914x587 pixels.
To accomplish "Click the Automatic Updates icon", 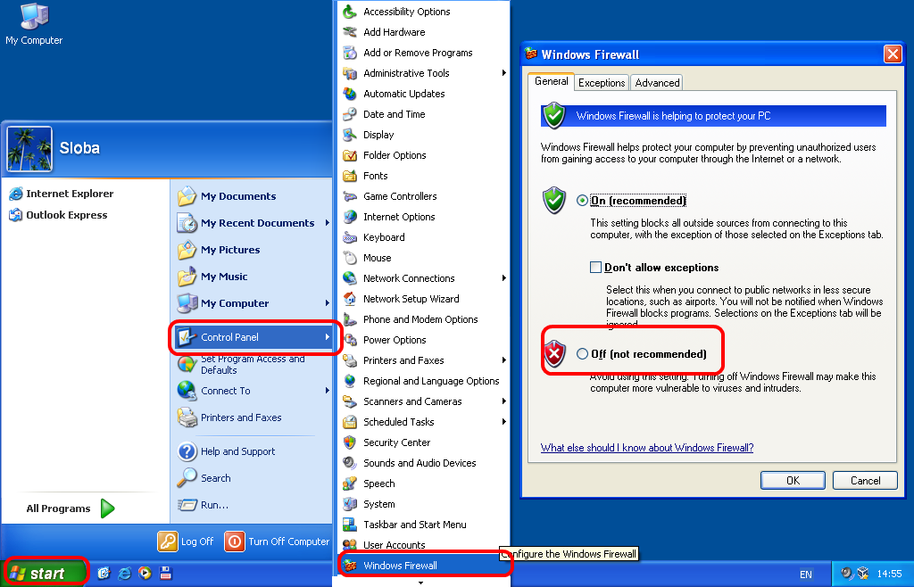I will [x=350, y=93].
